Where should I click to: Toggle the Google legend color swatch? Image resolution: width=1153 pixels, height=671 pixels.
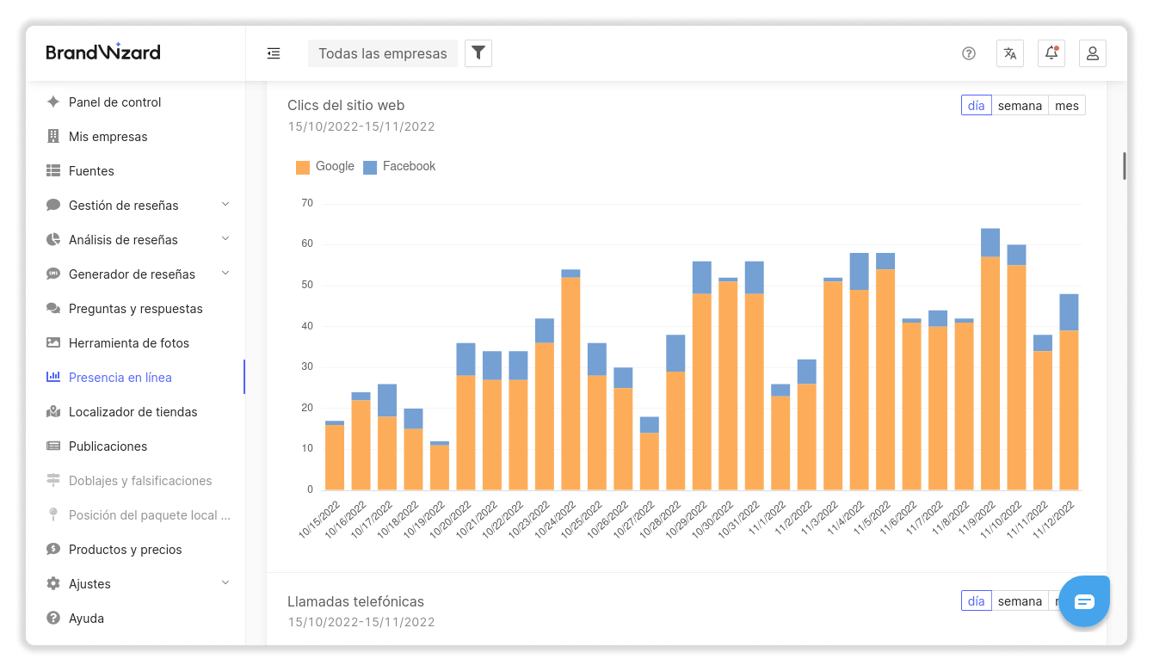tap(303, 167)
